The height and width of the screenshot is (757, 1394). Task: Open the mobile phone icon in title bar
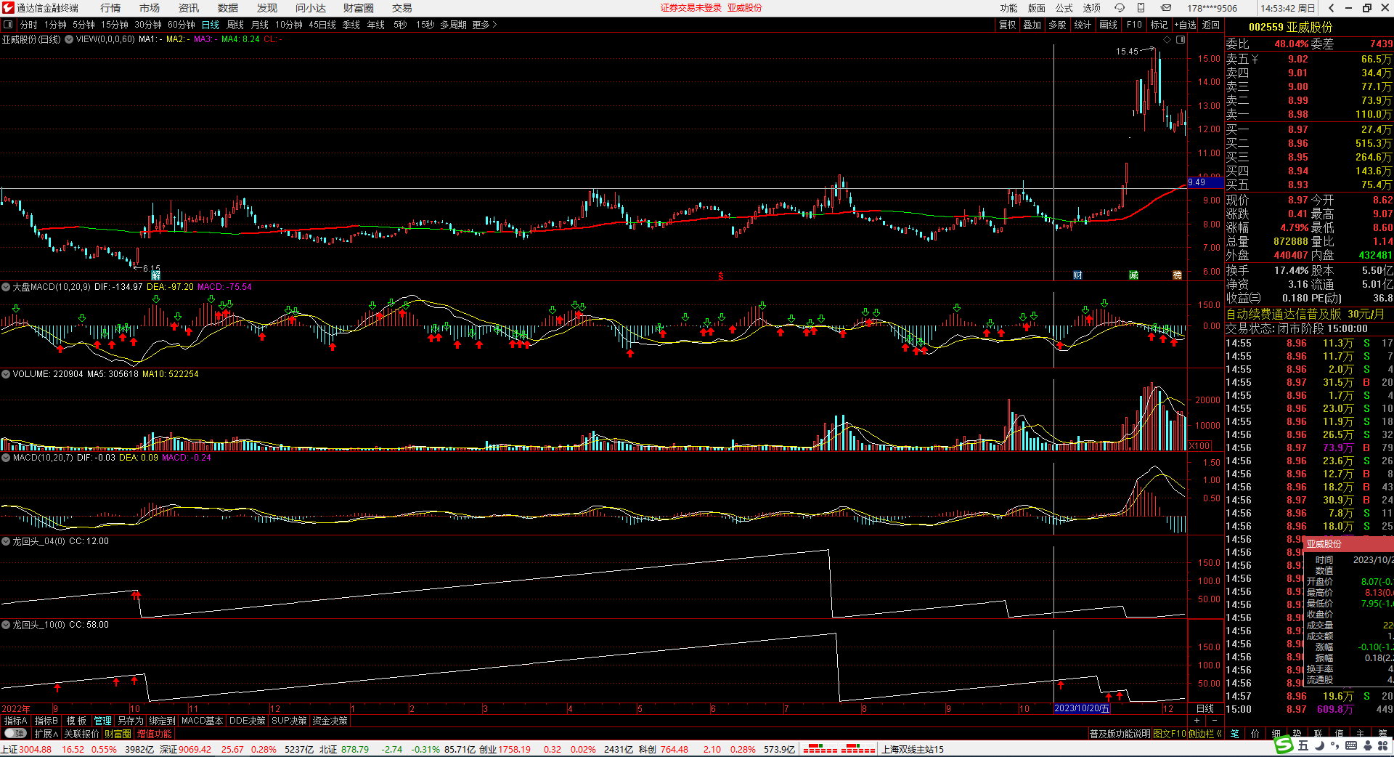click(1141, 8)
